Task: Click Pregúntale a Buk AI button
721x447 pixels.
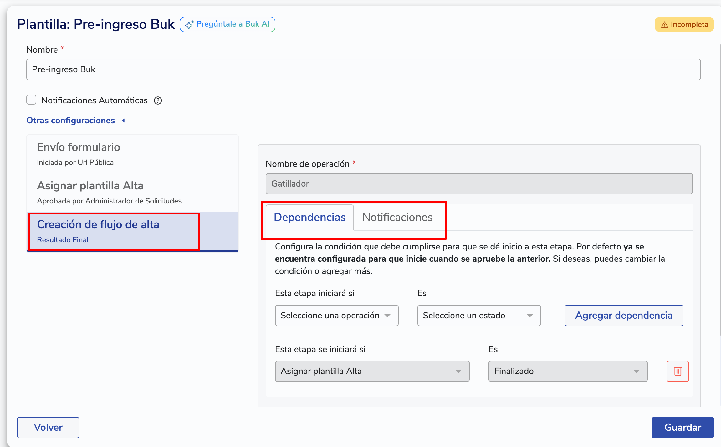Action: [228, 24]
